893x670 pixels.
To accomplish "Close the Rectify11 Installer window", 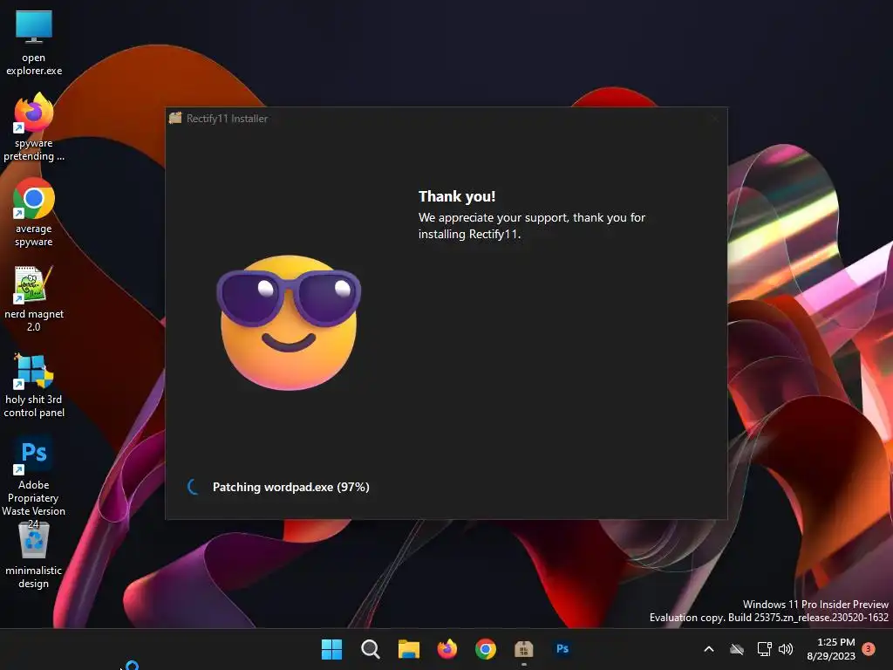I will (715, 119).
